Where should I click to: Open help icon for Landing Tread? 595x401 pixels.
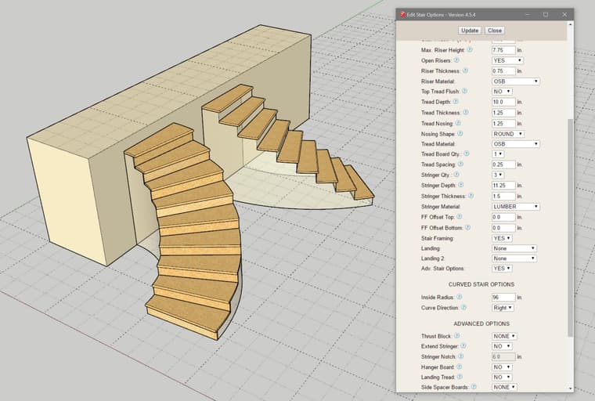pyautogui.click(x=460, y=377)
